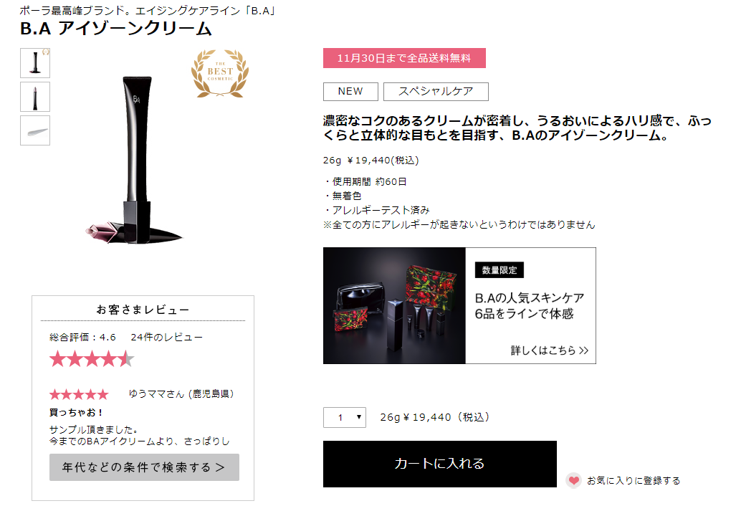
Task: Click the reviewer's five-star rating
Action: [79, 394]
